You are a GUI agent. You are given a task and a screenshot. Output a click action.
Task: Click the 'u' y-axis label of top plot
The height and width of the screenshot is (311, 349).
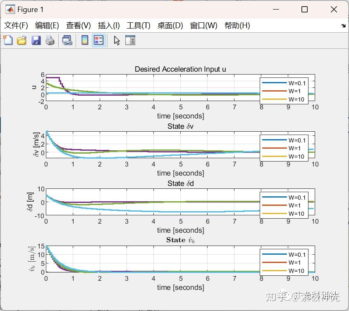click(x=34, y=87)
